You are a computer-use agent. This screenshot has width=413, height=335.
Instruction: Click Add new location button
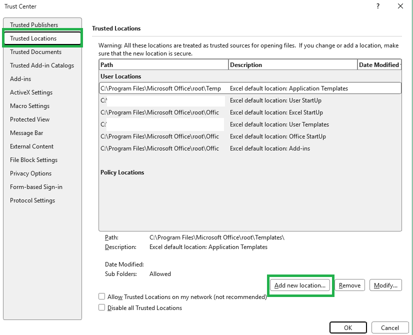point(300,285)
